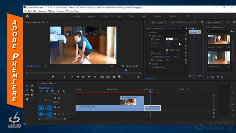This screenshot has height=133, width=236.
Task: Mute audio track A1
Action: 59,114
